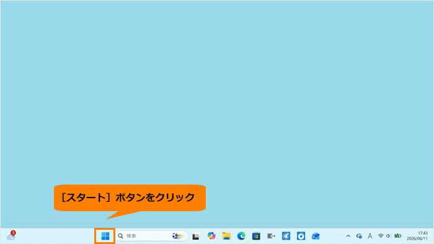Open the Wi-Fi network tray icon
The image size is (434, 244).
[x=381, y=236]
